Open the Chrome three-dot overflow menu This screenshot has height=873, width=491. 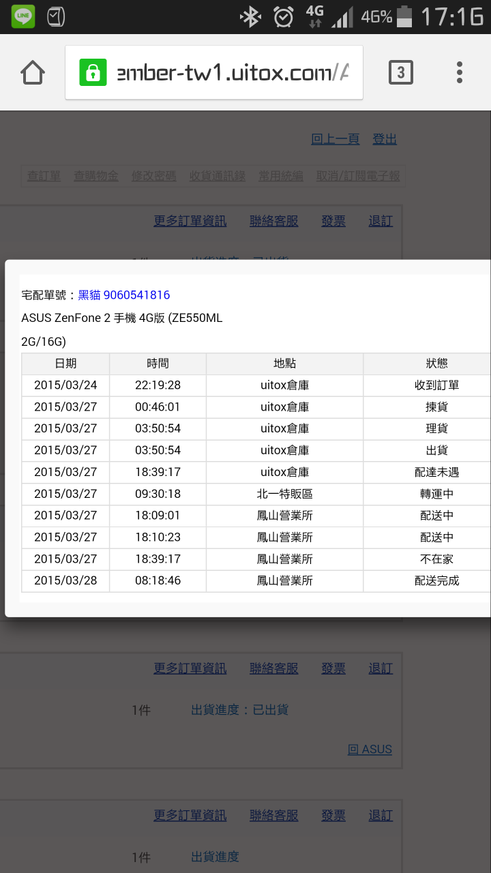[460, 72]
